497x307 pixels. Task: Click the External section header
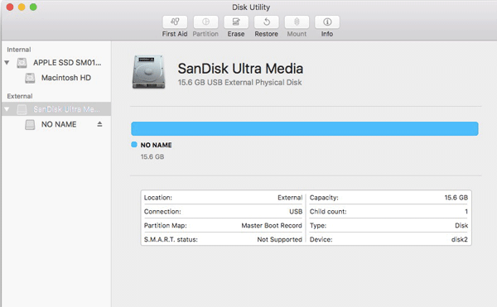point(20,96)
